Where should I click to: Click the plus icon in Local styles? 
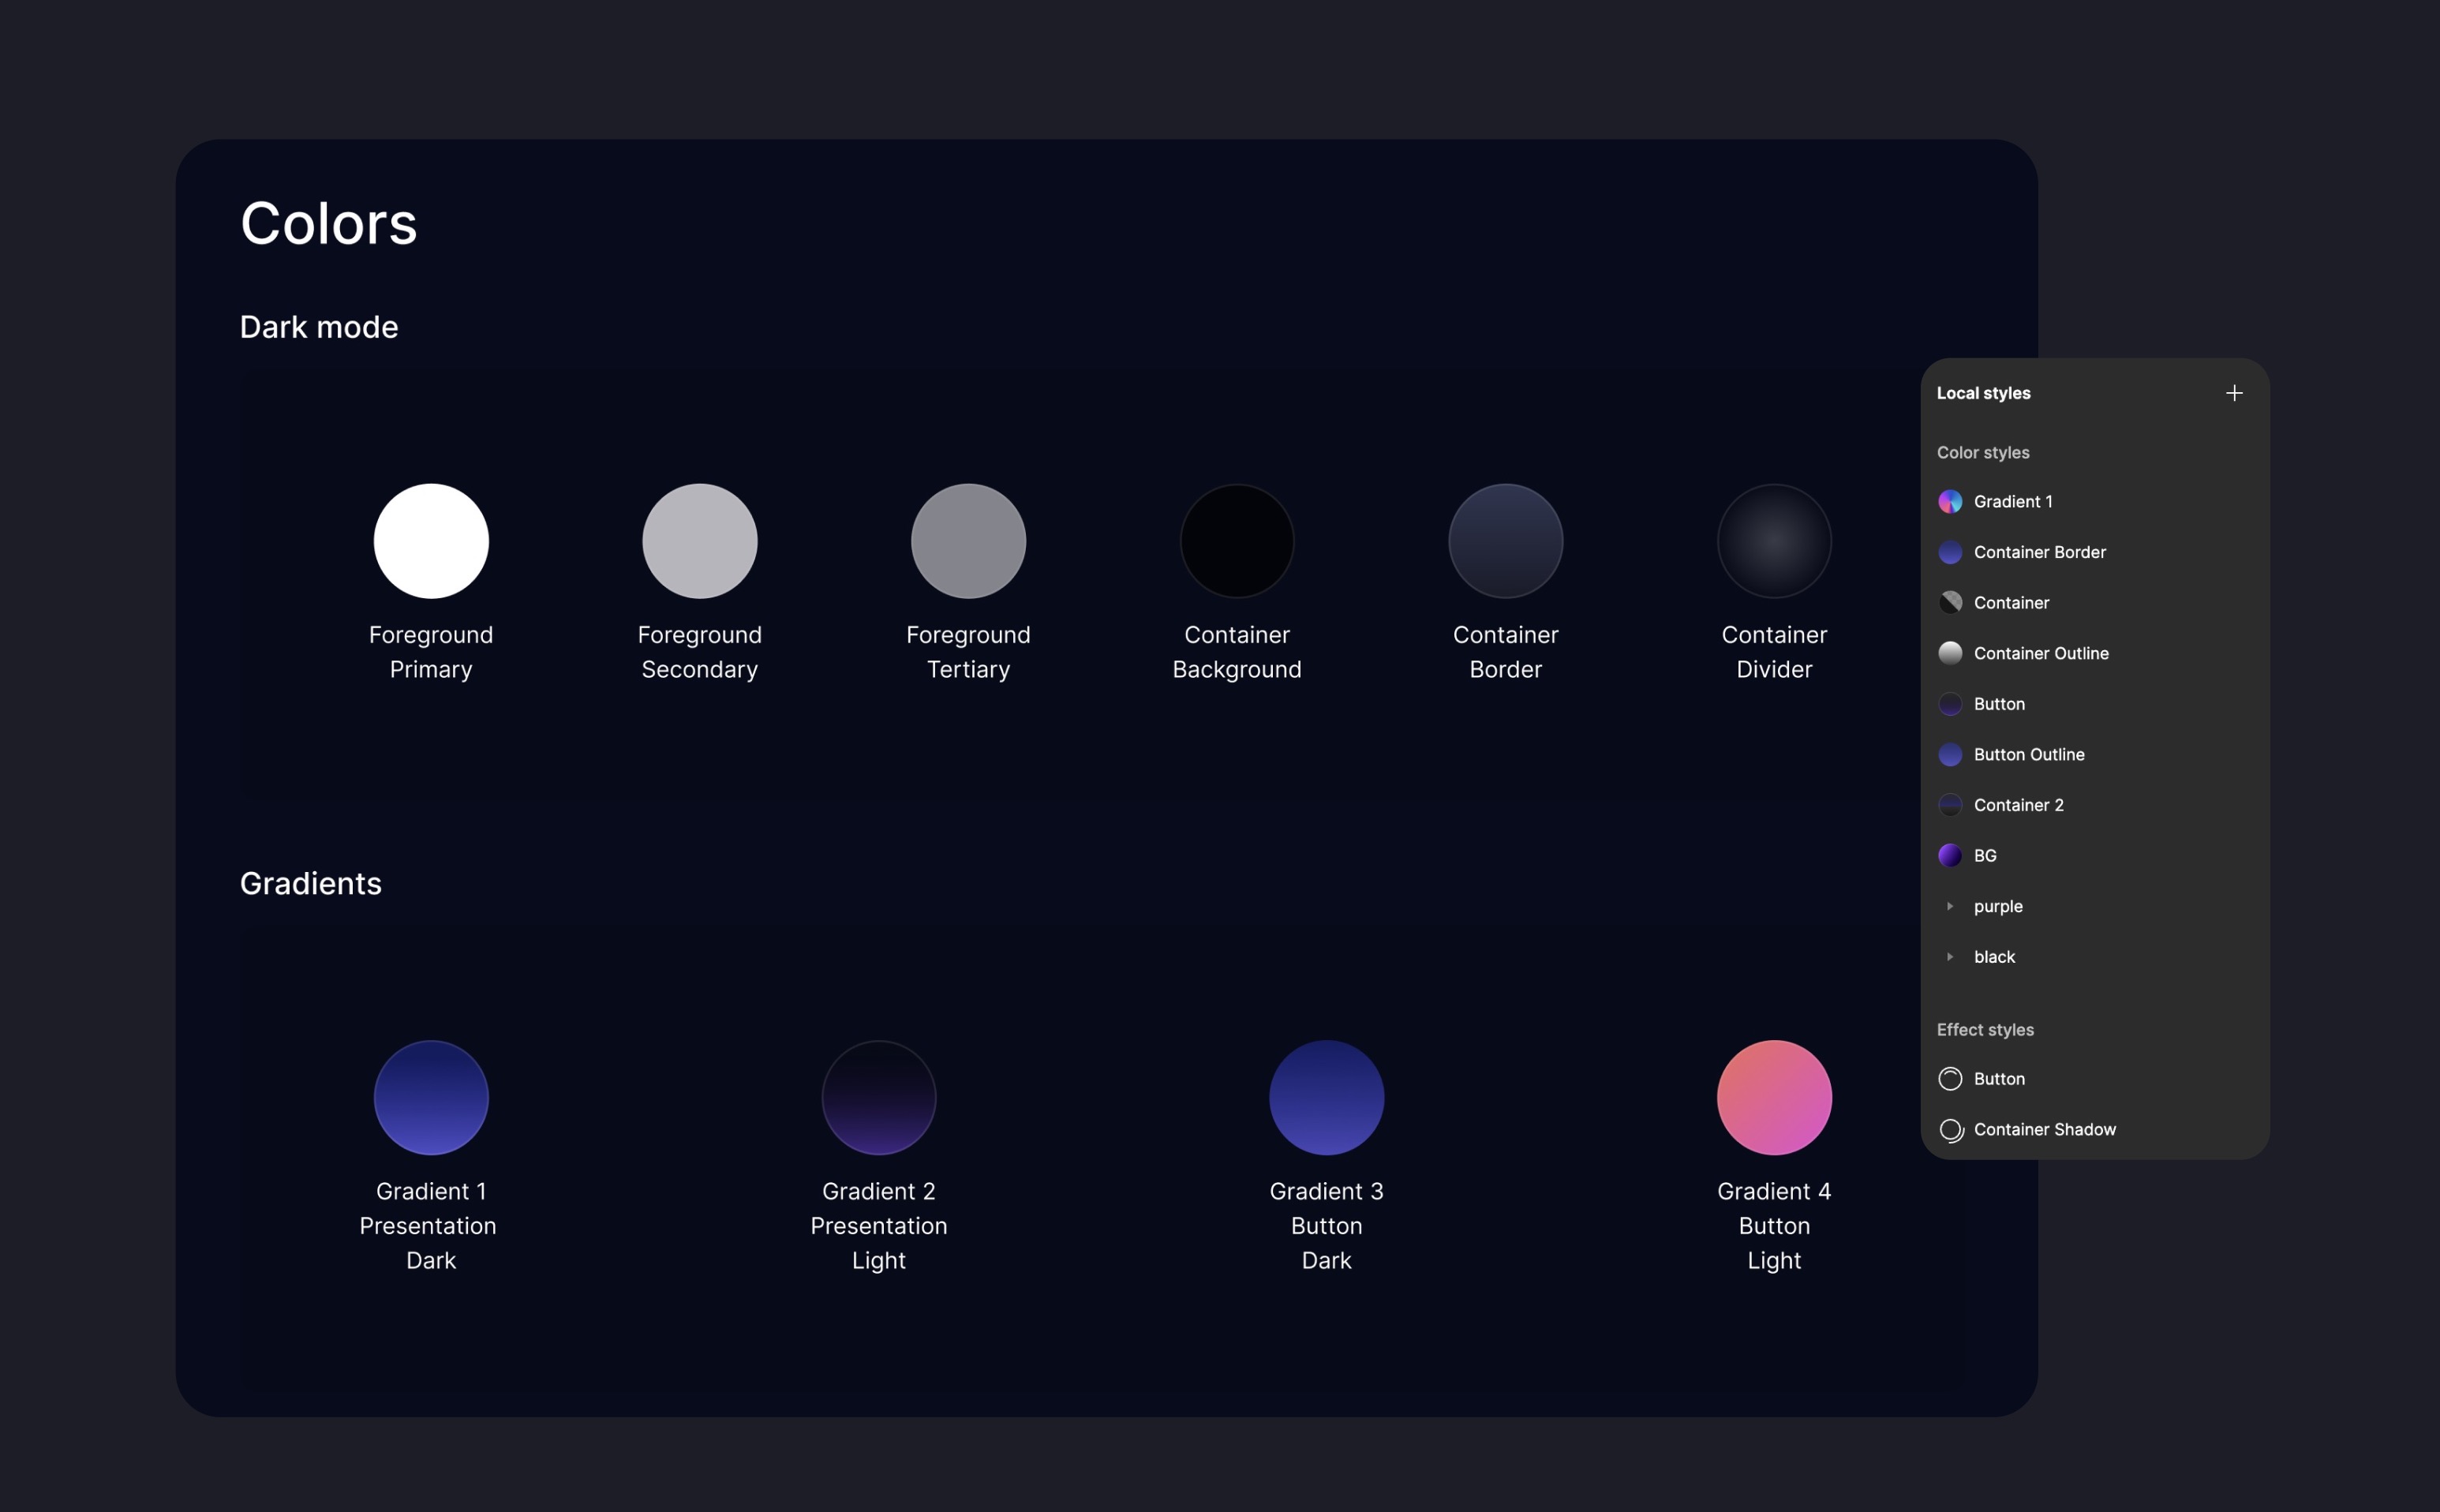(x=2233, y=393)
